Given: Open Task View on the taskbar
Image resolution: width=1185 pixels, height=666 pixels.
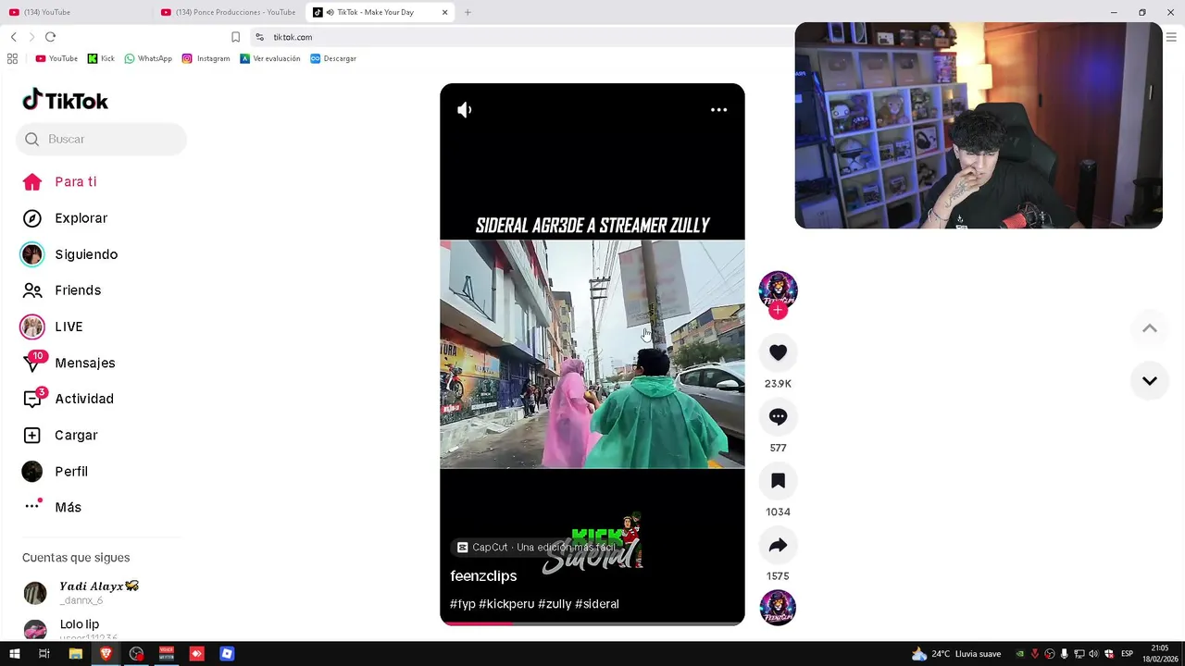Looking at the screenshot, I should tap(44, 654).
